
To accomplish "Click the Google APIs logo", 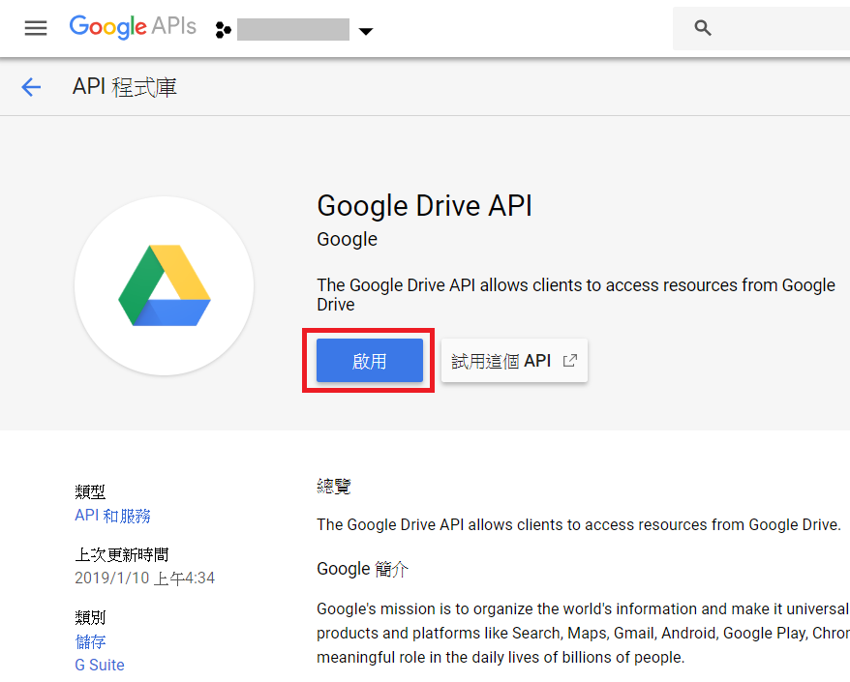I will (133, 27).
